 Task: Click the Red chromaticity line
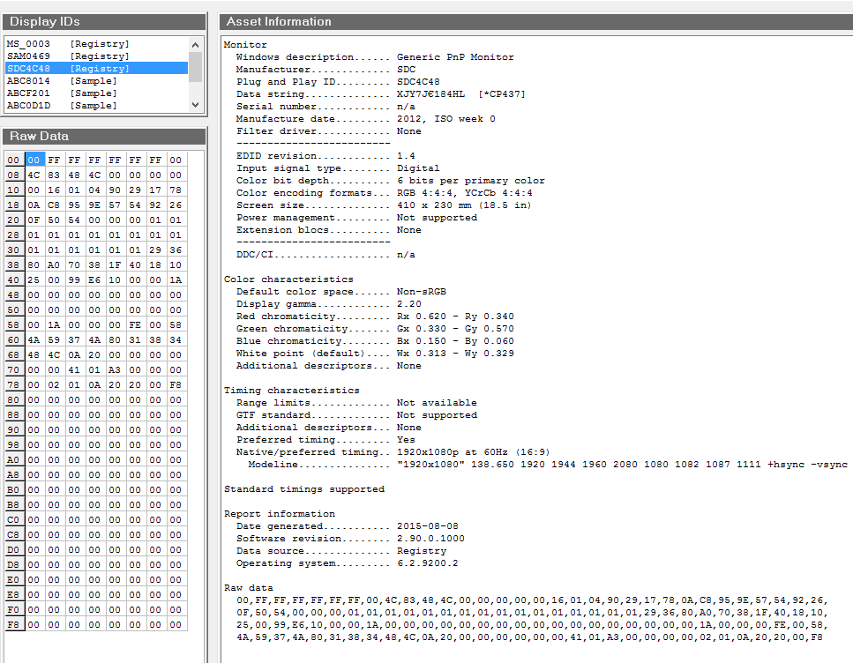coord(375,317)
